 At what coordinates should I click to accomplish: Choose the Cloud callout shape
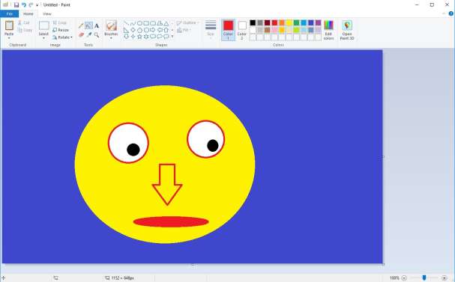point(166,37)
